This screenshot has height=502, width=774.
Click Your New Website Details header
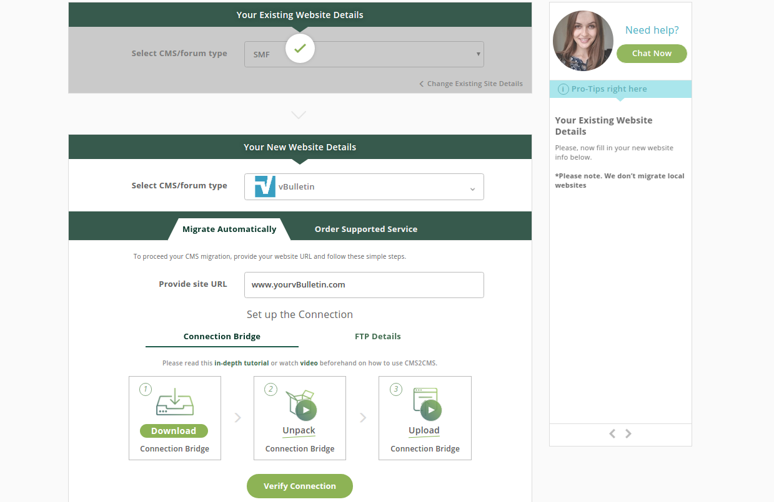[300, 147]
